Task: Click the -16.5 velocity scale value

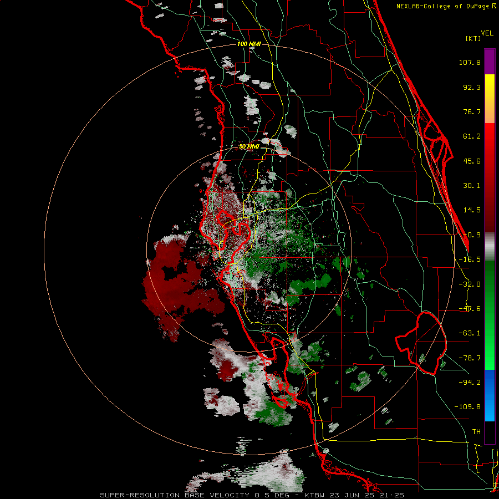Action: click(x=470, y=259)
